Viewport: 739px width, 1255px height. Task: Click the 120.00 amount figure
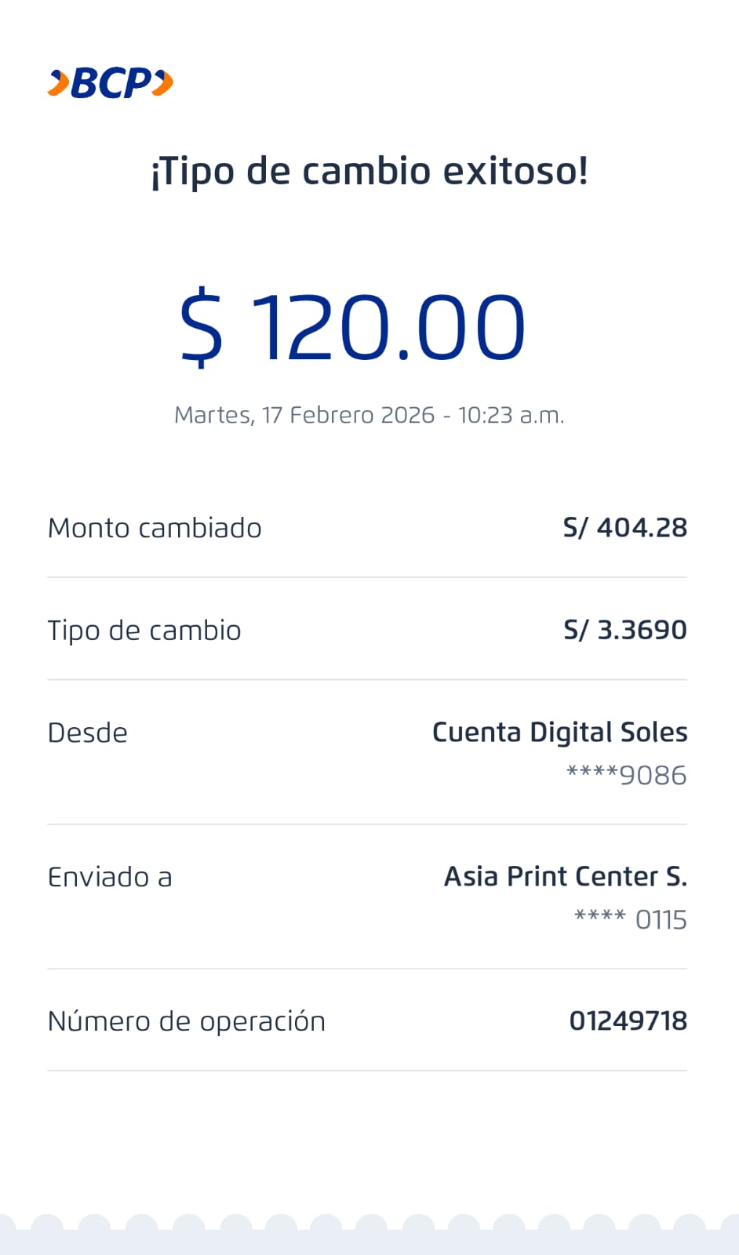click(x=388, y=326)
